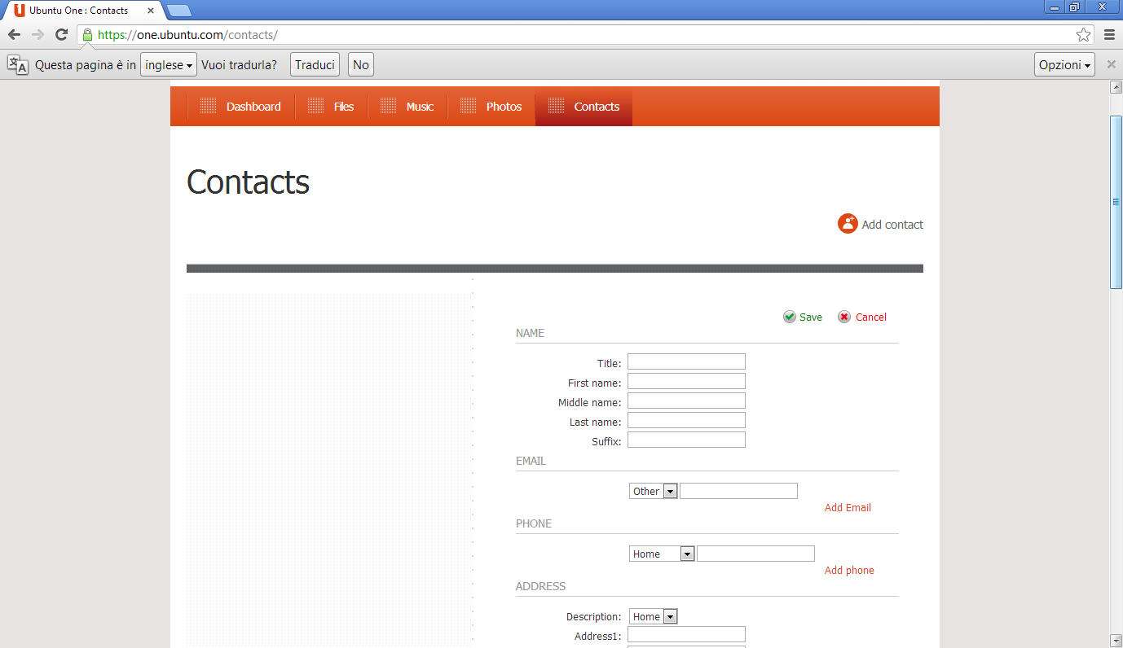
Task: Reload the page with the refresh icon
Action: tap(61, 35)
